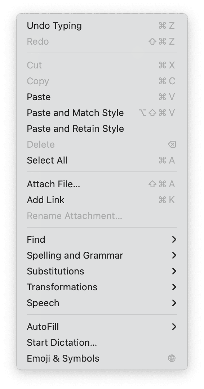Click the delete-key icon next to Delete
This screenshot has width=204, height=389.
point(172,144)
